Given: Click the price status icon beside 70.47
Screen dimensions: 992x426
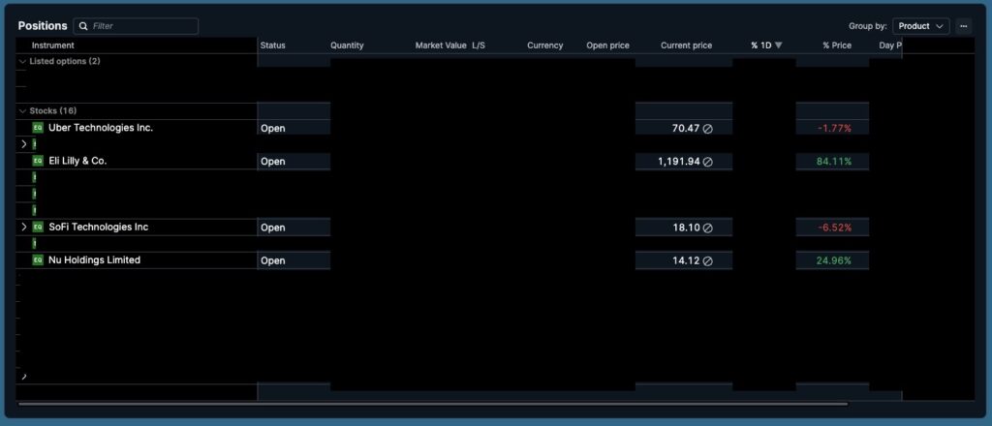Looking at the screenshot, I should click(708, 129).
